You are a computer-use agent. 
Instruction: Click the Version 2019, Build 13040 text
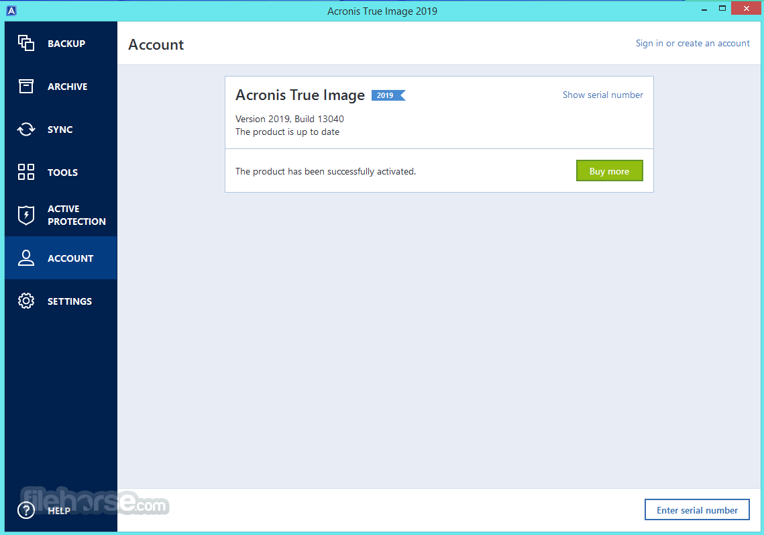pyautogui.click(x=289, y=119)
